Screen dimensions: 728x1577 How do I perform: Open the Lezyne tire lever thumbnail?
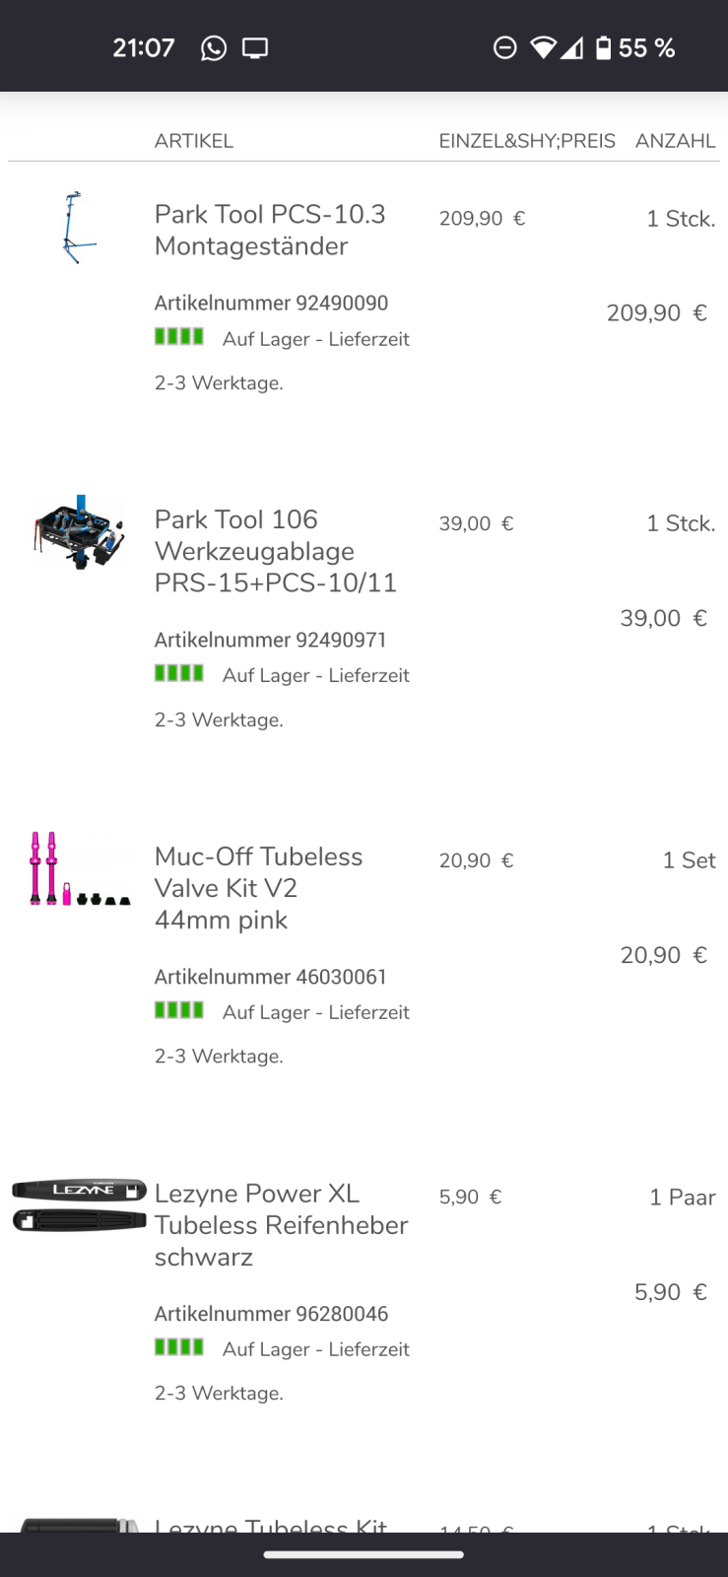(79, 1205)
